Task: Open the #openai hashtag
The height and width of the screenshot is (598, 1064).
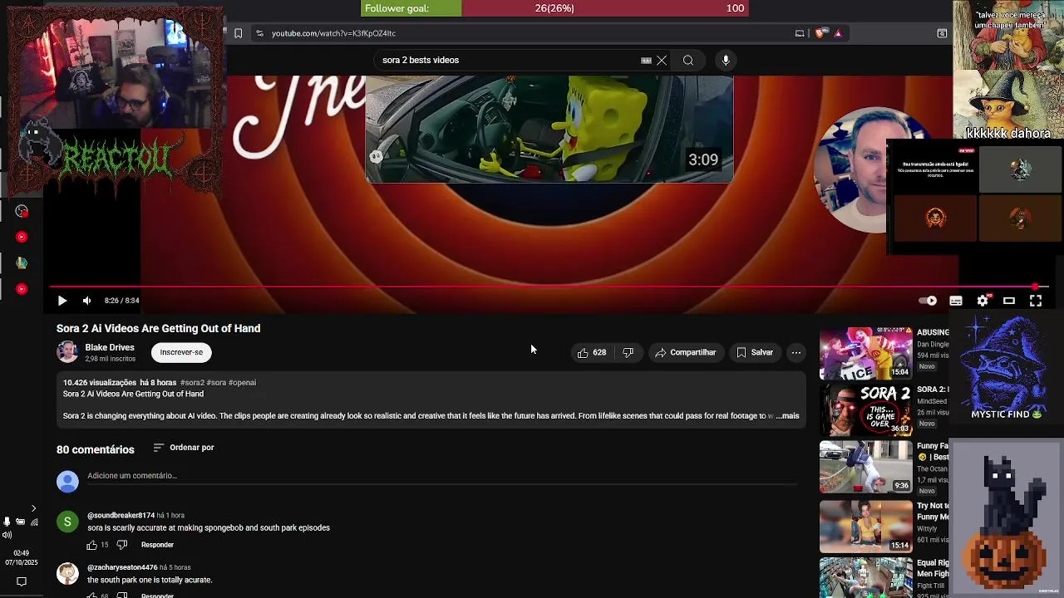Action: click(x=242, y=383)
